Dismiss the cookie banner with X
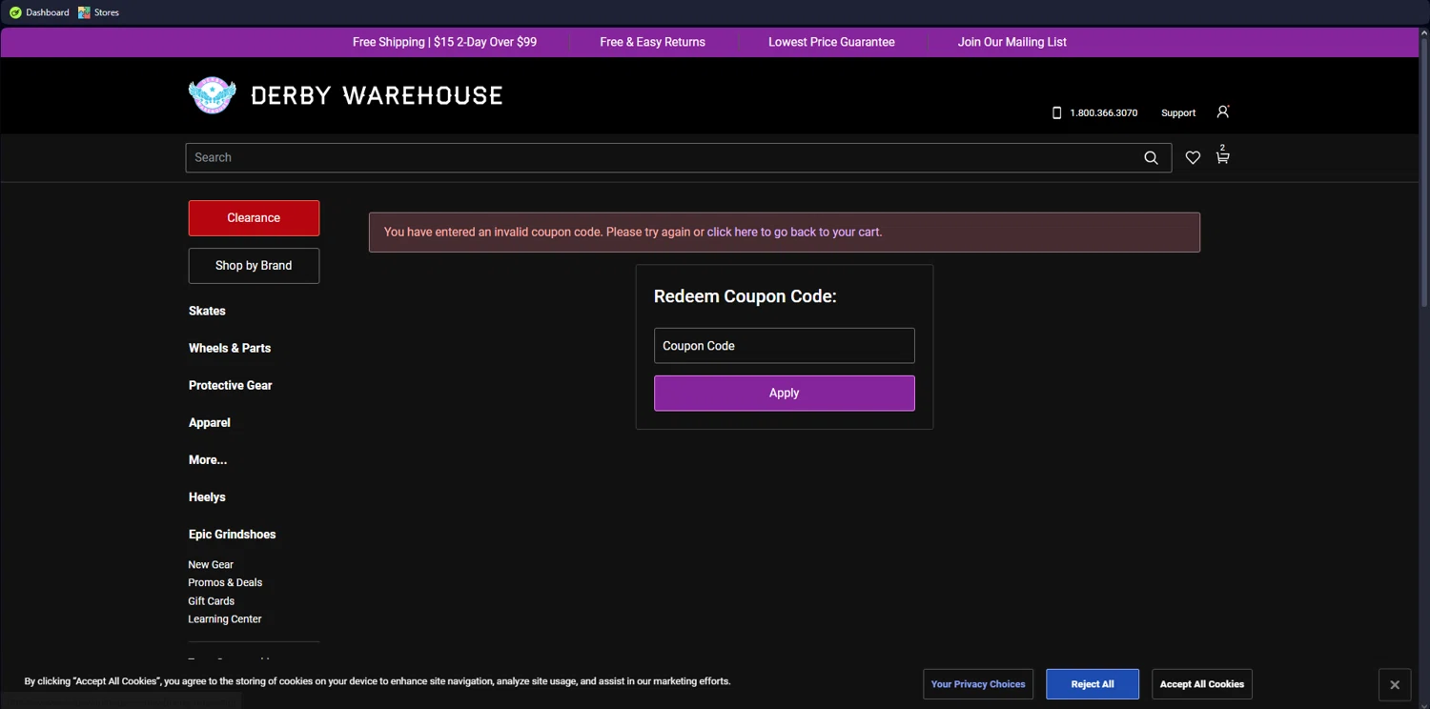 [x=1395, y=684]
